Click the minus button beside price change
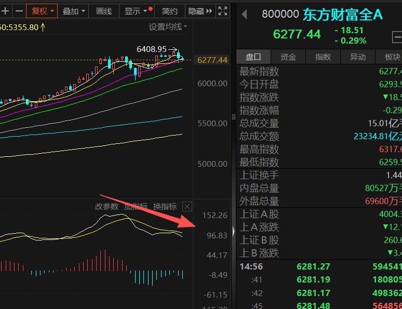The width and height of the screenshot is (402, 309). [x=397, y=37]
